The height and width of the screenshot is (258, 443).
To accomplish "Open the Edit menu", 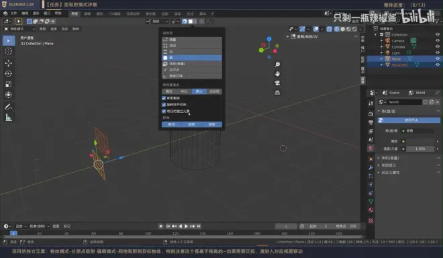I will pos(25,13).
